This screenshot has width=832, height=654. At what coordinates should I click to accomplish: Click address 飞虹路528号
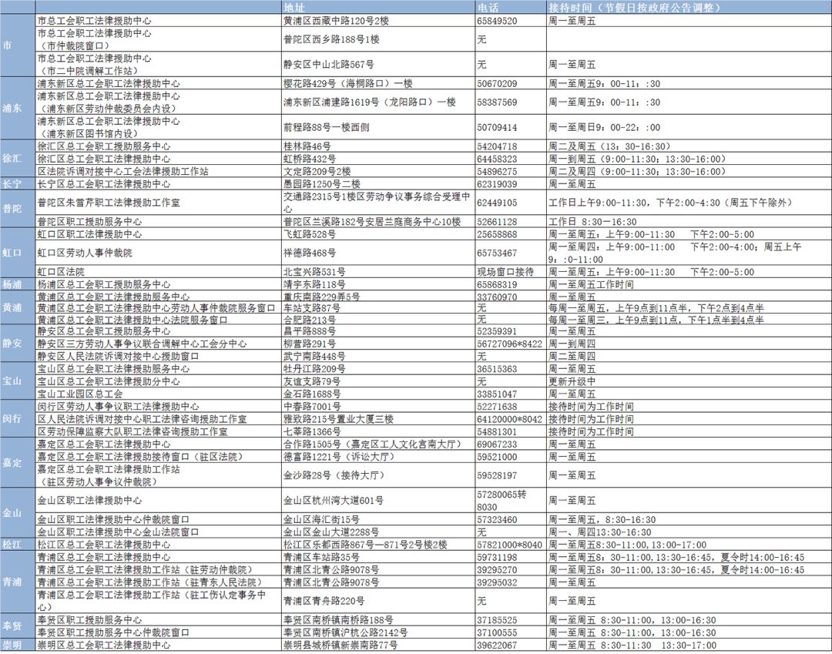[310, 234]
